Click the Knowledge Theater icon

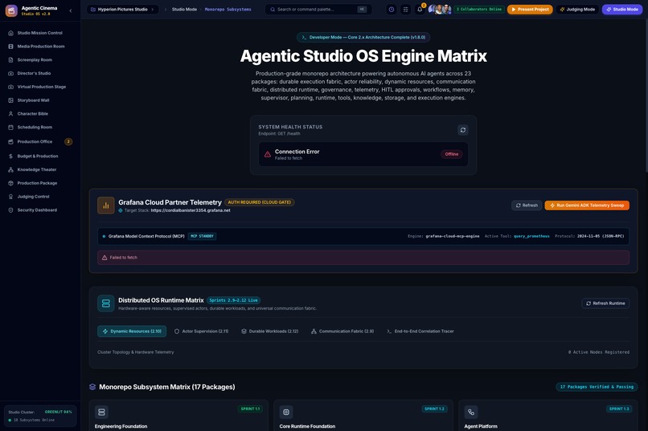point(10,169)
